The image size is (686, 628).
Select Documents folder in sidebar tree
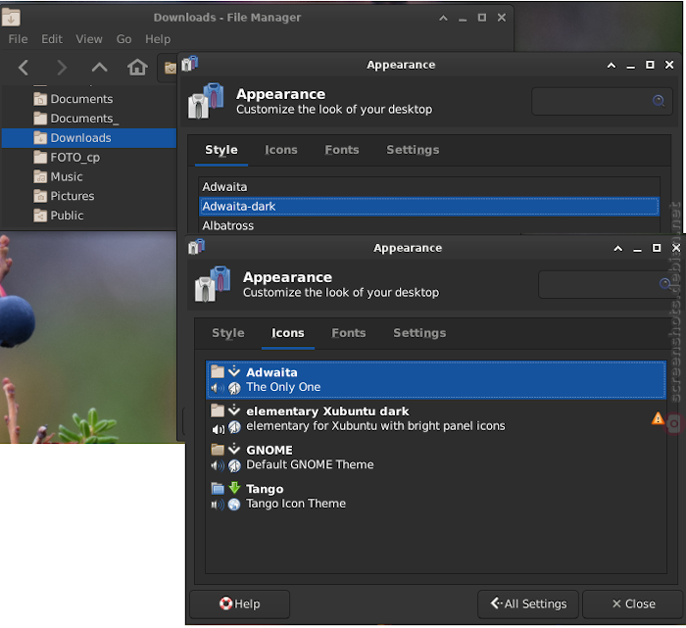(x=89, y=99)
